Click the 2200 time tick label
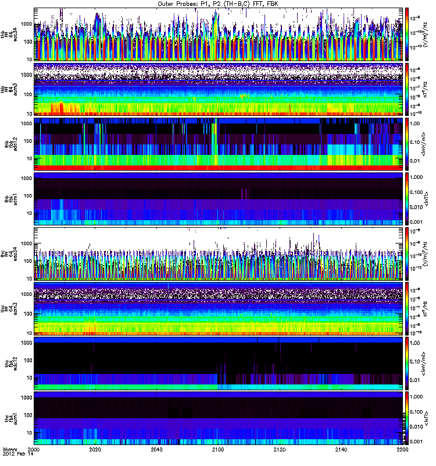Screen dimensions: 436x466 click(x=402, y=450)
